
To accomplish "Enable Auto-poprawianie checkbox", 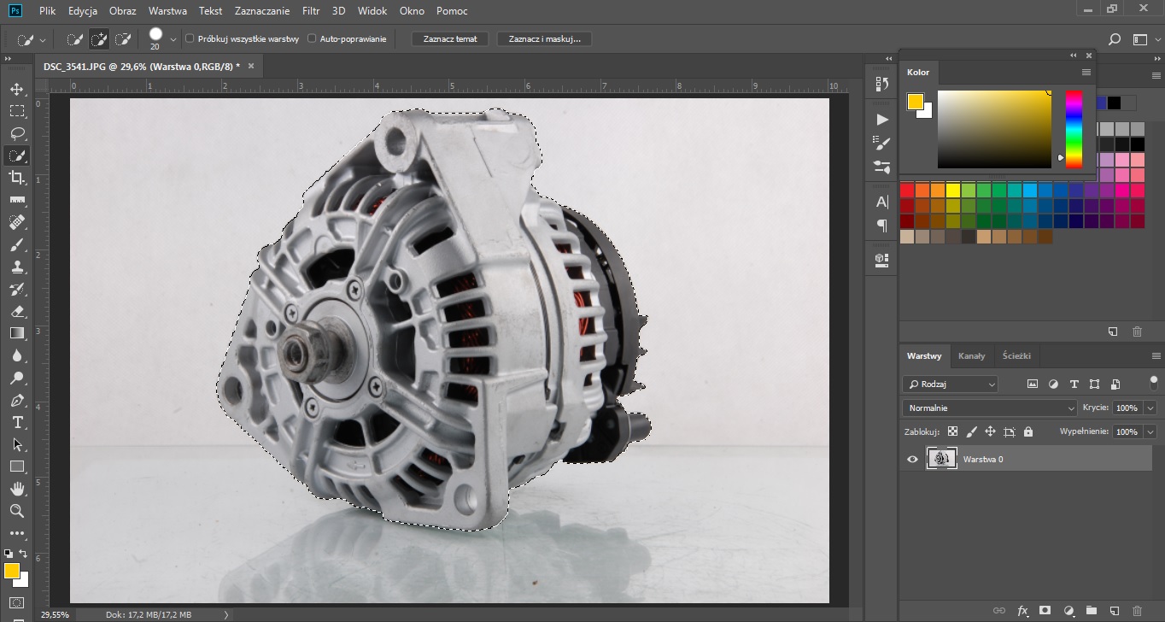I will tap(312, 39).
